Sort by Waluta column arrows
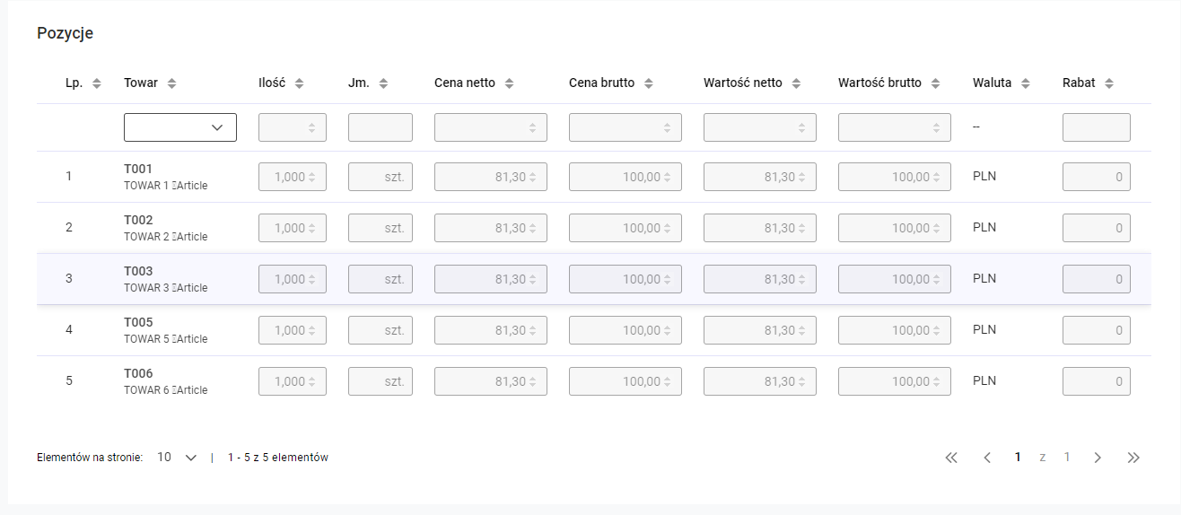This screenshot has width=1181, height=515. click(x=1025, y=83)
